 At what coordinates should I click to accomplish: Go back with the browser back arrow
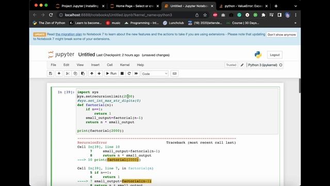click(x=35, y=15)
